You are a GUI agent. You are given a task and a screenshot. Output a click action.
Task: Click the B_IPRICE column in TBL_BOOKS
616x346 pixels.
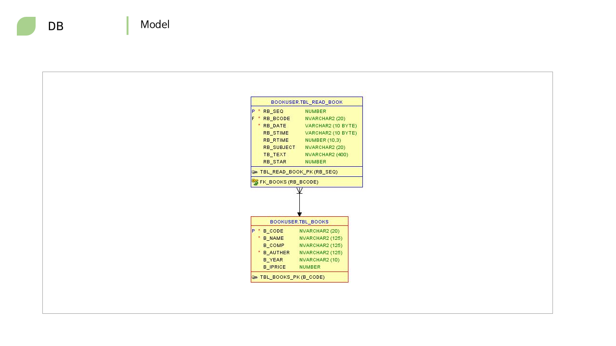(274, 267)
